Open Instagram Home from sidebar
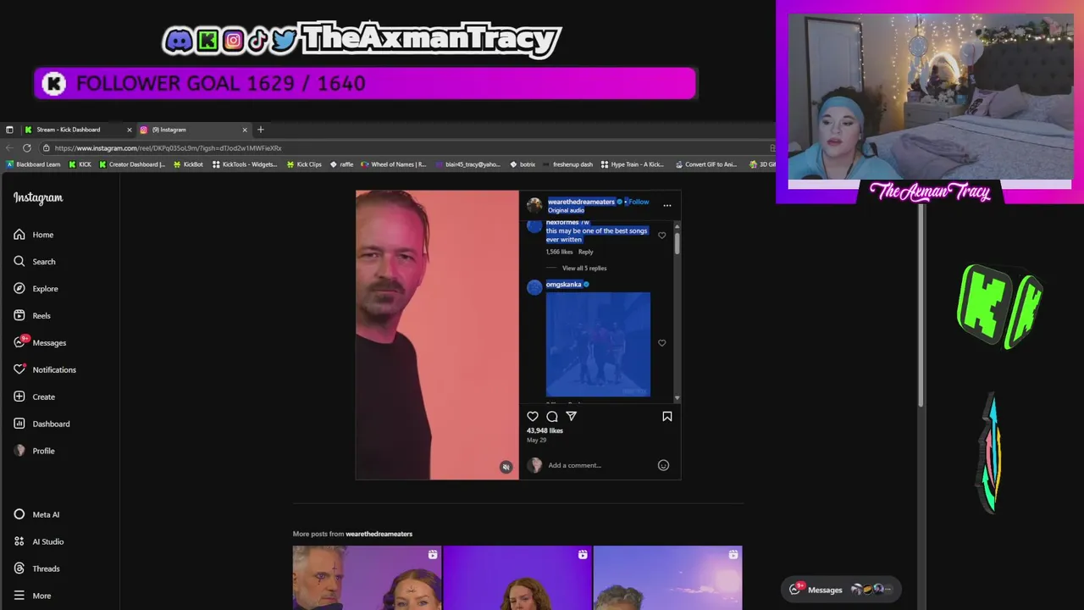 34,235
